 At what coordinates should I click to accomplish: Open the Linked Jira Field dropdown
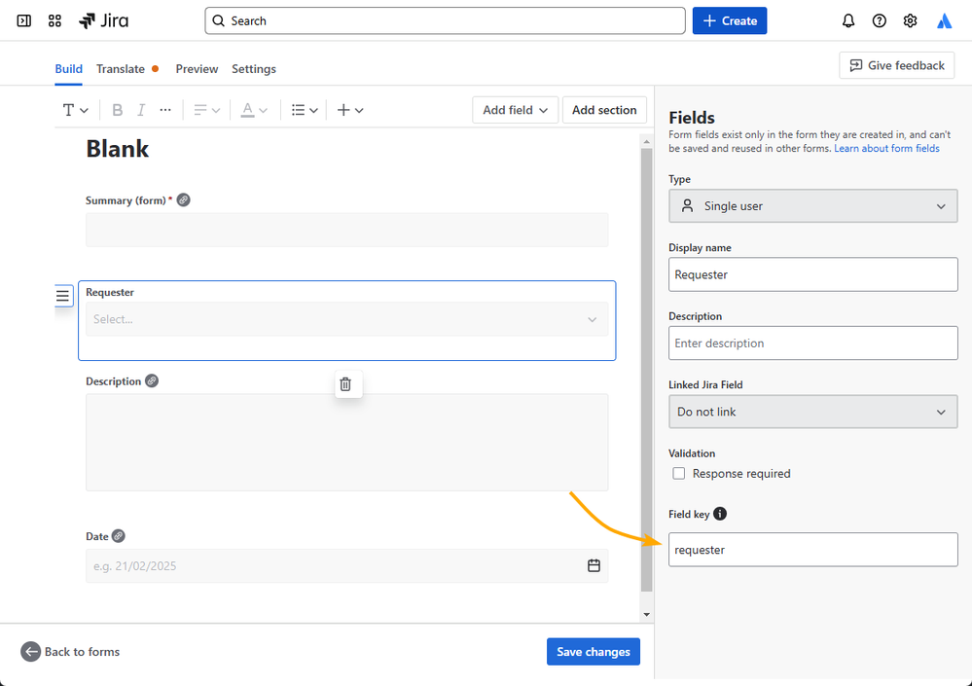pos(812,413)
